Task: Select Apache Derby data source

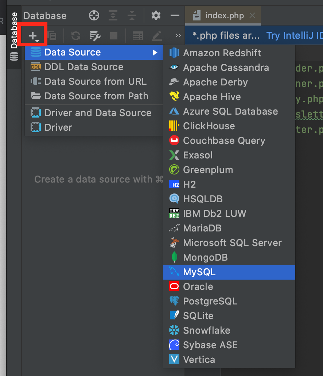Action: [229, 82]
